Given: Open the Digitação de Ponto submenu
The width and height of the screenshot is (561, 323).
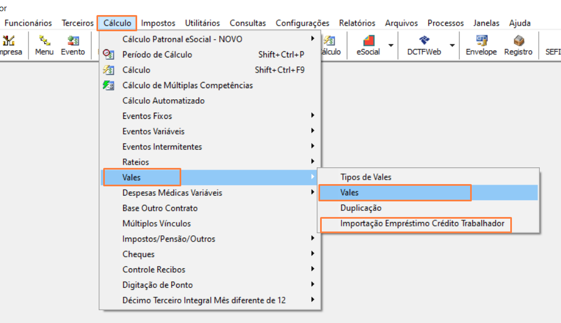Looking at the screenshot, I should point(211,285).
